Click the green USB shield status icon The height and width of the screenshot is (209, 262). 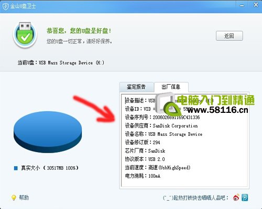click(x=25, y=35)
